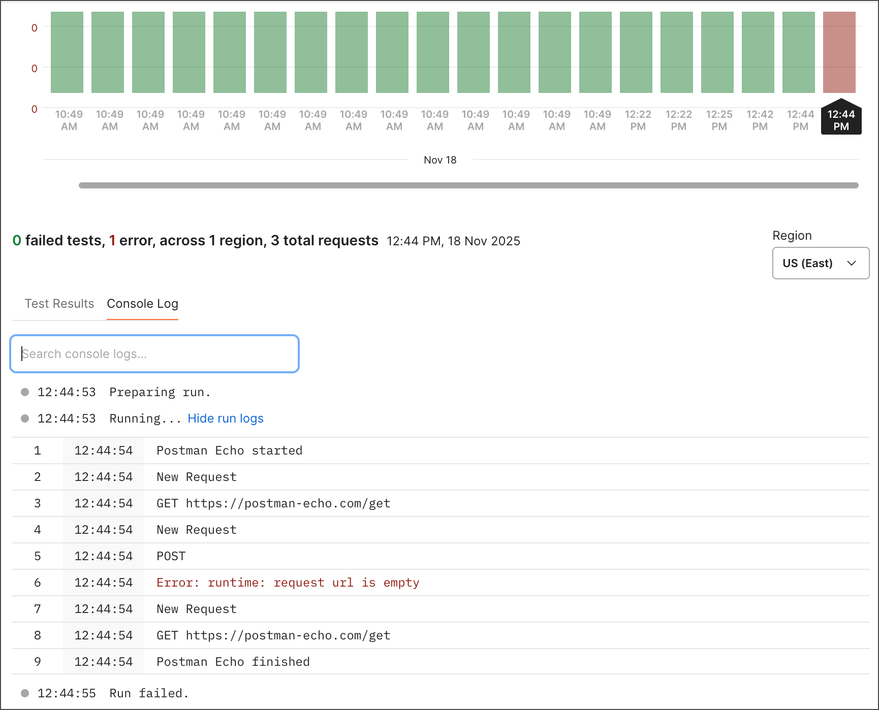Switch to the Test Results tab
879x710 pixels.
click(x=59, y=304)
